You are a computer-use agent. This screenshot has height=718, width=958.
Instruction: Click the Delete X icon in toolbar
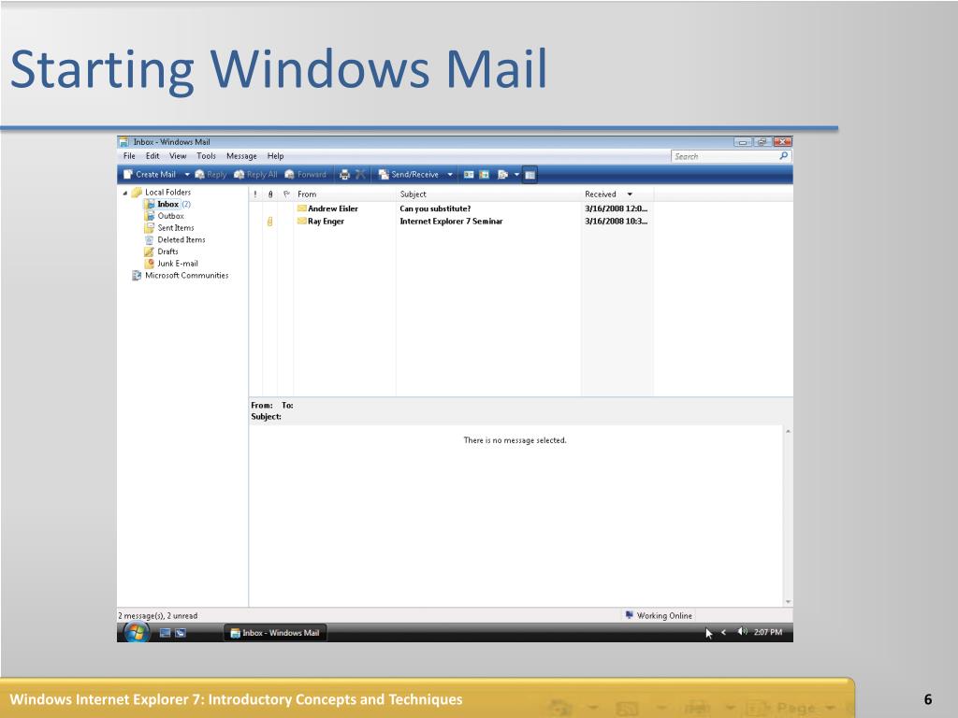360,175
